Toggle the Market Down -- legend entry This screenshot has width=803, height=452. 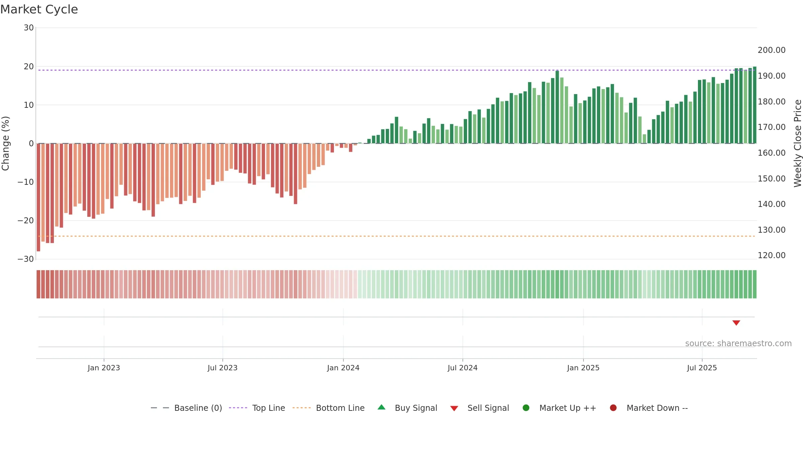(x=649, y=408)
